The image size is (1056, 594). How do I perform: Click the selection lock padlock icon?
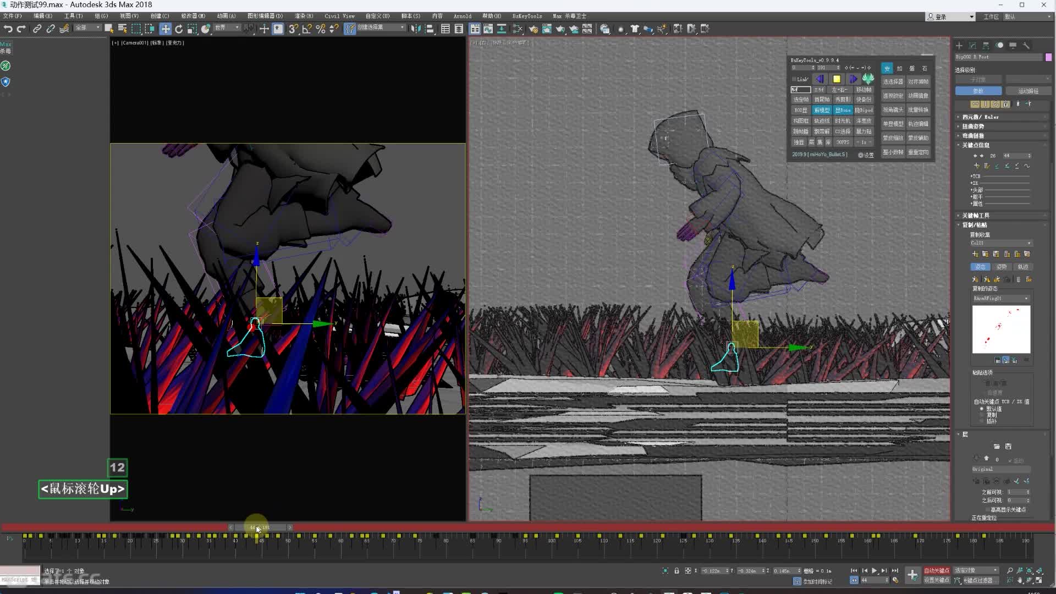click(x=676, y=571)
